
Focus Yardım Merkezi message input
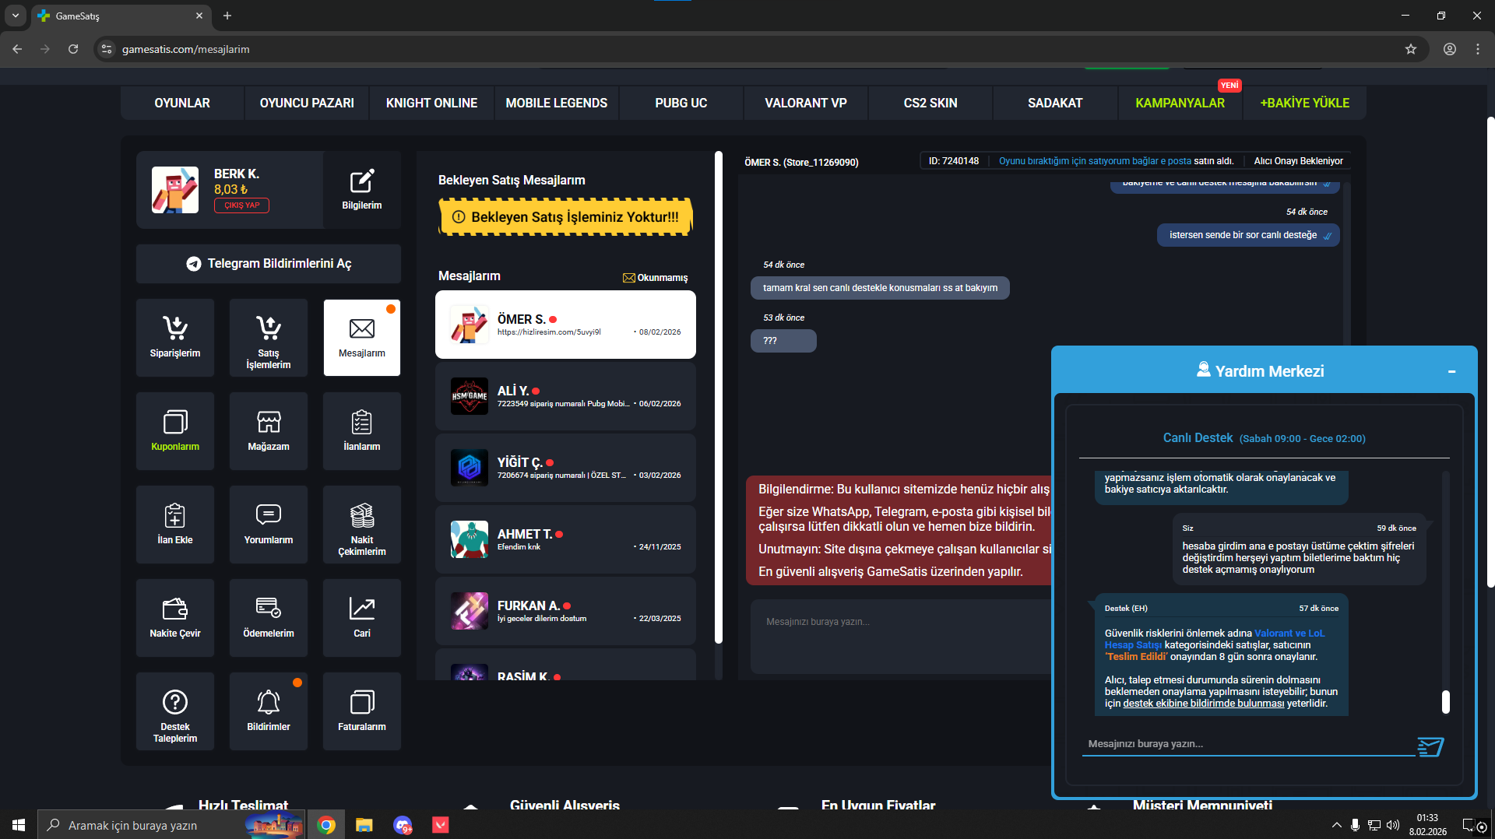(x=1248, y=745)
